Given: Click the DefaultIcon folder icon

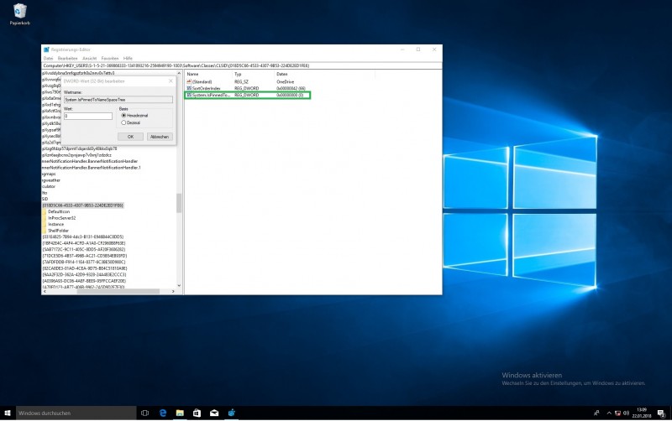Looking at the screenshot, I should click(45, 212).
